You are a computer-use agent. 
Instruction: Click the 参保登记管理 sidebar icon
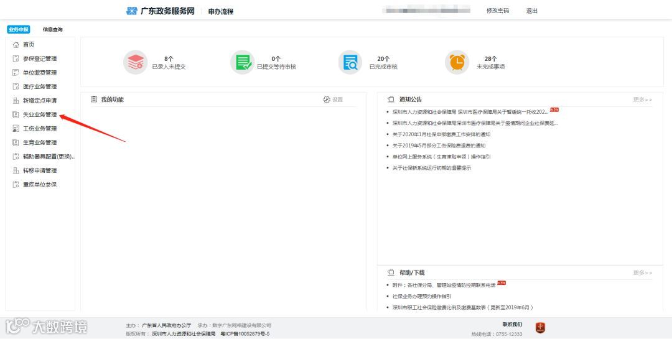pyautogui.click(x=16, y=58)
